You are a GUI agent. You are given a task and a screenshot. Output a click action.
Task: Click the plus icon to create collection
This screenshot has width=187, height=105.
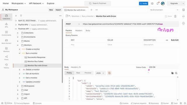tap(16, 16)
